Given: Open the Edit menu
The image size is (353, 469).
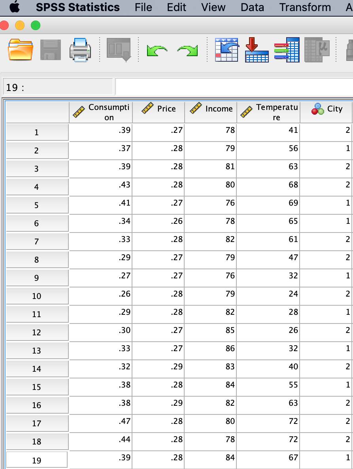Looking at the screenshot, I should click(x=176, y=7).
